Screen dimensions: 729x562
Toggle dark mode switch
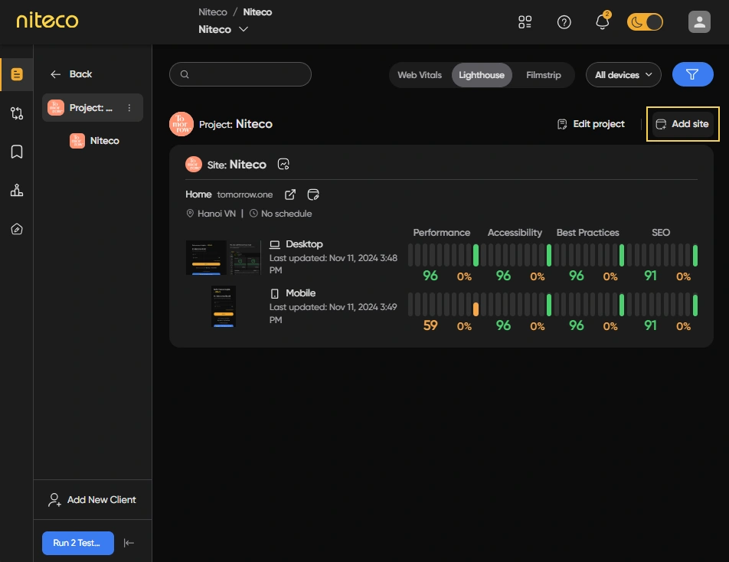pyautogui.click(x=645, y=22)
